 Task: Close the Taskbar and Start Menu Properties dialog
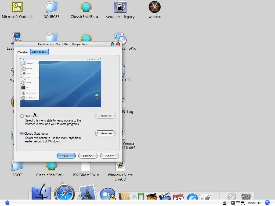pyautogui.click(x=118, y=44)
